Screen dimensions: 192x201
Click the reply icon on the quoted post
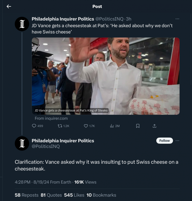pyautogui.click(x=34, y=126)
